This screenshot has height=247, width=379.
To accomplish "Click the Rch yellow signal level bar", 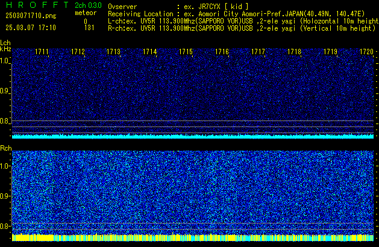I will pyautogui.click(x=193, y=237).
